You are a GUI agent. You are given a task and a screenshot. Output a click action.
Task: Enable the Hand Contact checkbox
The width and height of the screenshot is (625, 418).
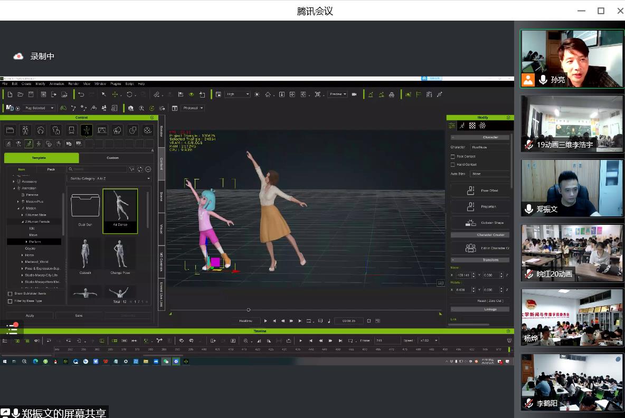(x=453, y=165)
